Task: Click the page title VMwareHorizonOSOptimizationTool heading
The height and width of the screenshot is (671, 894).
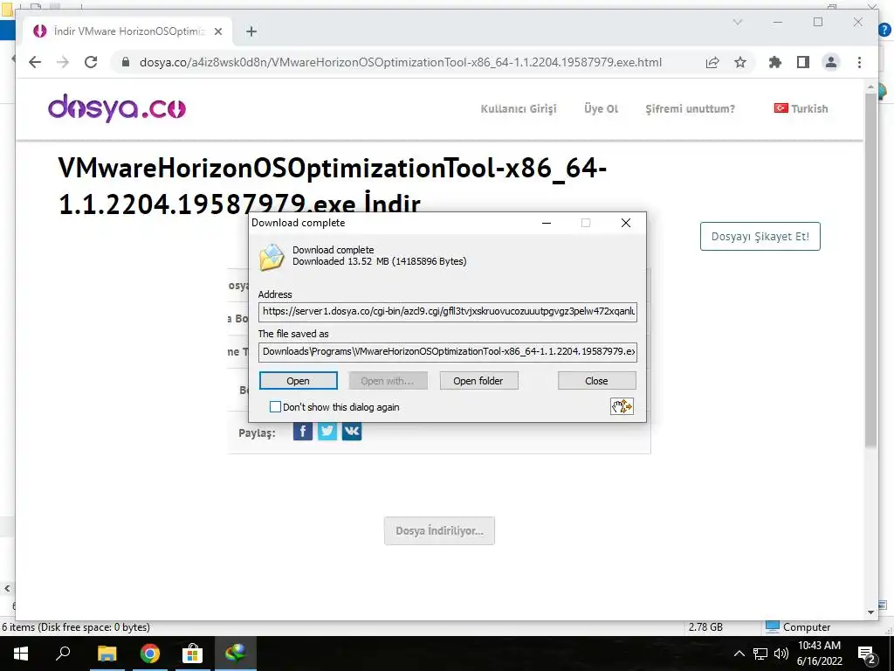Action: [333, 185]
